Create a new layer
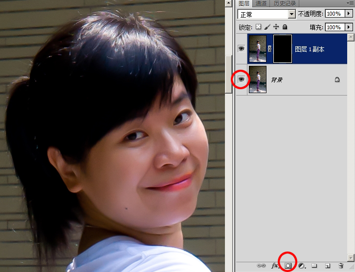The width and height of the screenshot is (355, 272). [328, 266]
